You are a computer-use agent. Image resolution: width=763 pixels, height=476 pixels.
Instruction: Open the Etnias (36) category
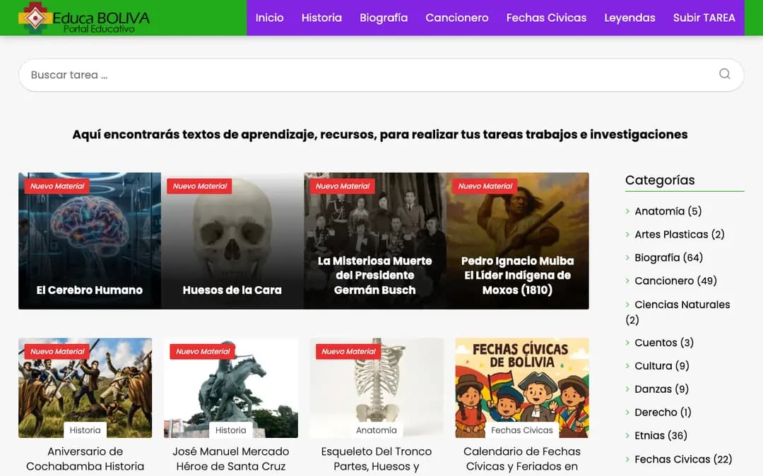pyautogui.click(x=661, y=436)
